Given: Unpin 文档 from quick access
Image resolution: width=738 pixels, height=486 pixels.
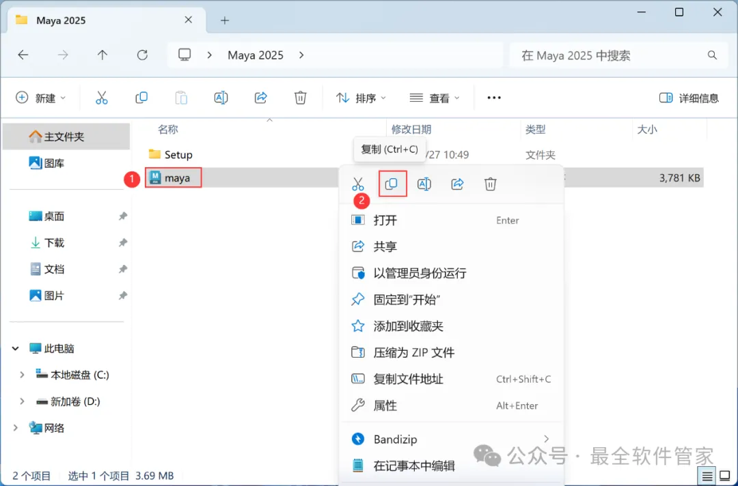Looking at the screenshot, I should [123, 270].
